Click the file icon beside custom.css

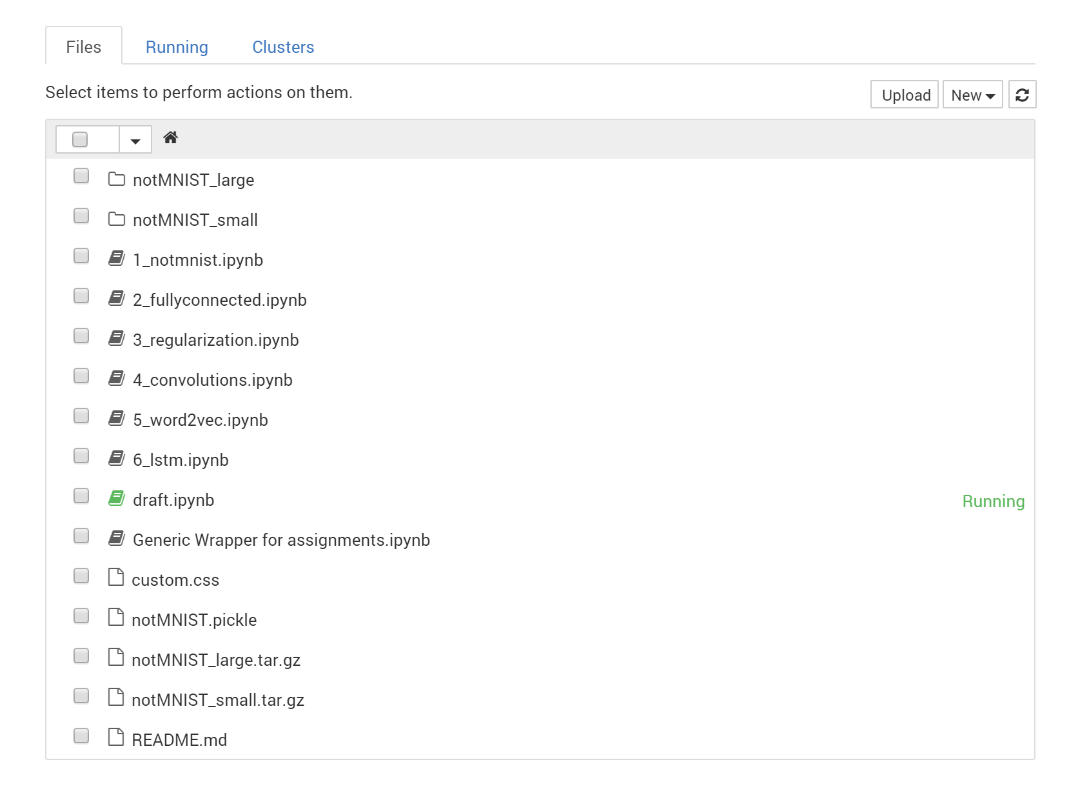pyautogui.click(x=116, y=577)
